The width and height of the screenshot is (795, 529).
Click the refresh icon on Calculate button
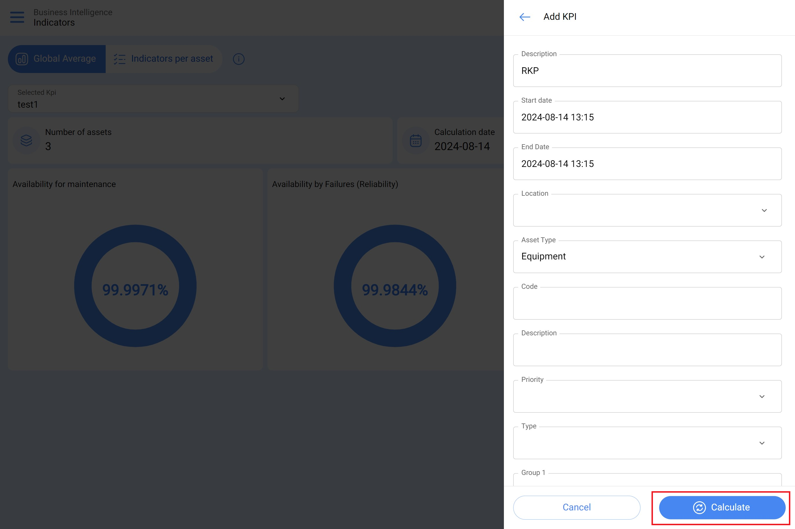tap(699, 507)
